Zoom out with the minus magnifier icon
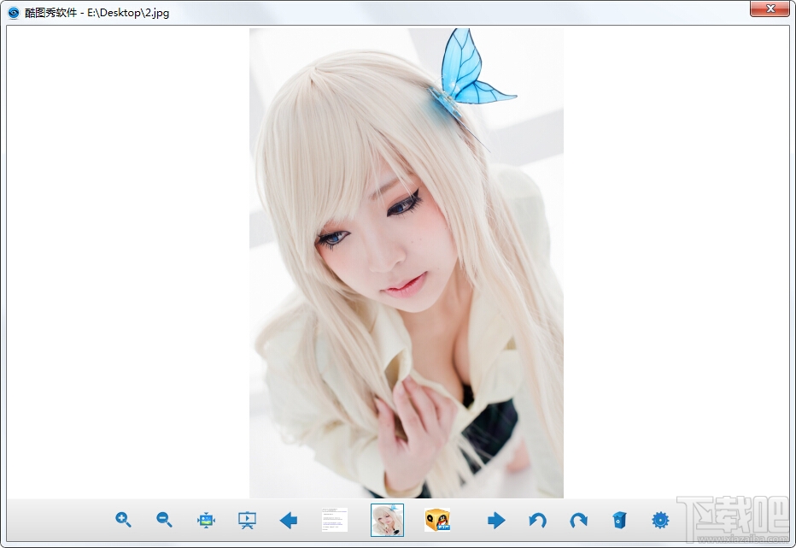Image resolution: width=796 pixels, height=548 pixels. coord(164,520)
